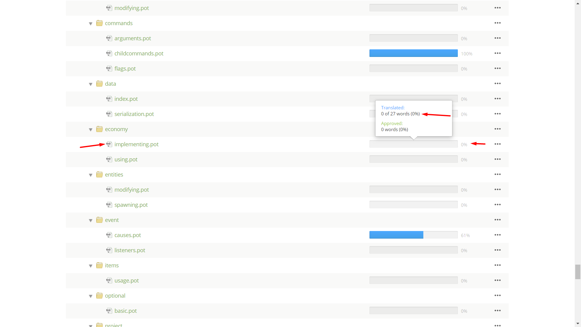The height and width of the screenshot is (327, 581).
Task: Open the implementing.pot file
Action: click(136, 144)
